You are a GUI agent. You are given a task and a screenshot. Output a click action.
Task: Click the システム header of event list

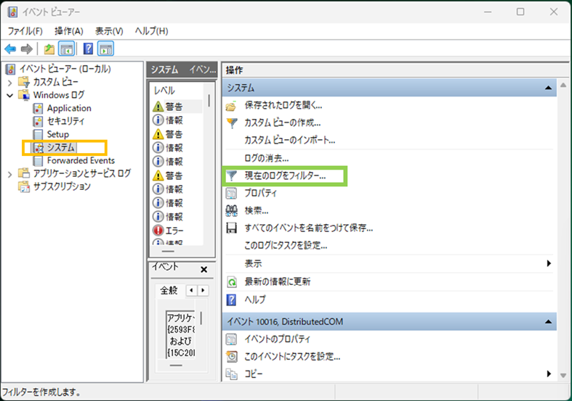point(164,70)
